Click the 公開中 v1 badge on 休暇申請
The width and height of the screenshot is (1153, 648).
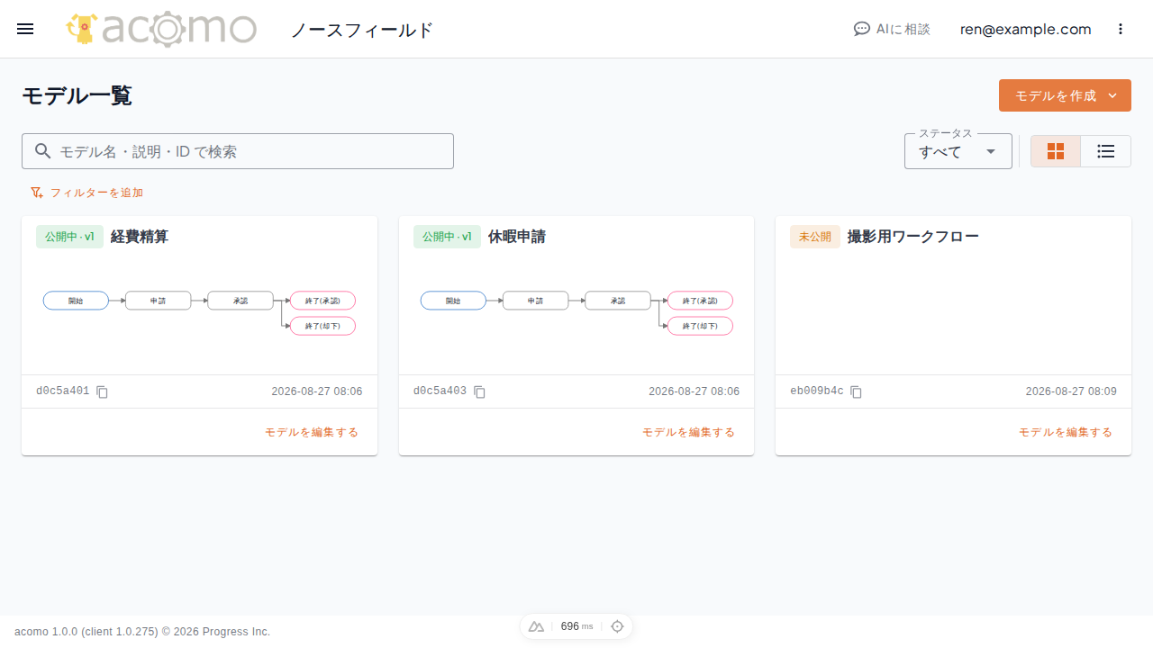[x=448, y=237]
